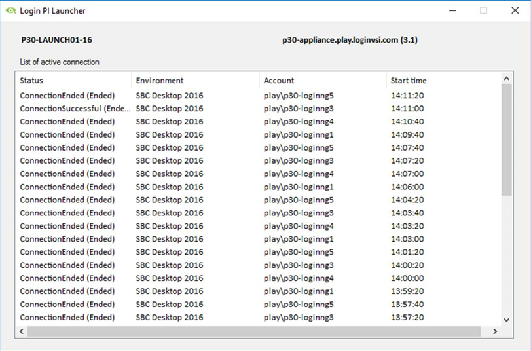The image size is (531, 351).
Task: Select the row starting at 14:04:20
Action: click(259, 200)
